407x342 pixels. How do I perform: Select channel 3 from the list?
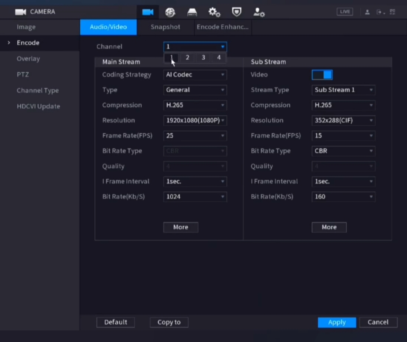(x=203, y=58)
